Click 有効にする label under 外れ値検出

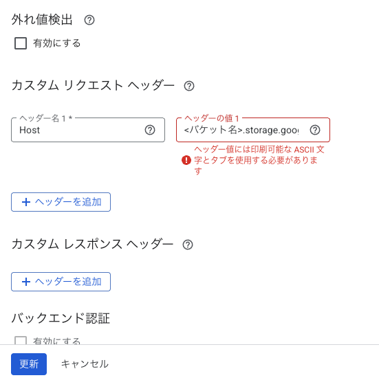pyautogui.click(x=57, y=43)
